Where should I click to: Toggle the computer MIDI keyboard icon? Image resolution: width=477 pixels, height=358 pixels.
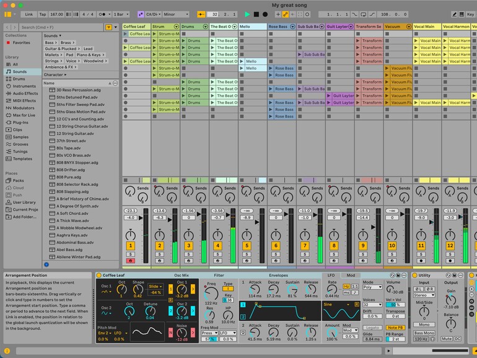click(x=462, y=14)
